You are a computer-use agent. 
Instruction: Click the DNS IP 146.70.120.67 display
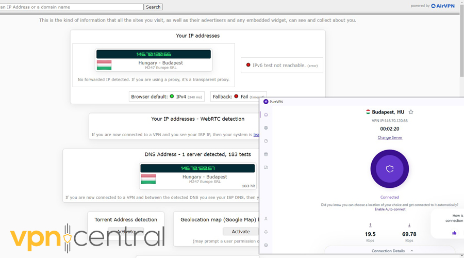pyautogui.click(x=197, y=168)
